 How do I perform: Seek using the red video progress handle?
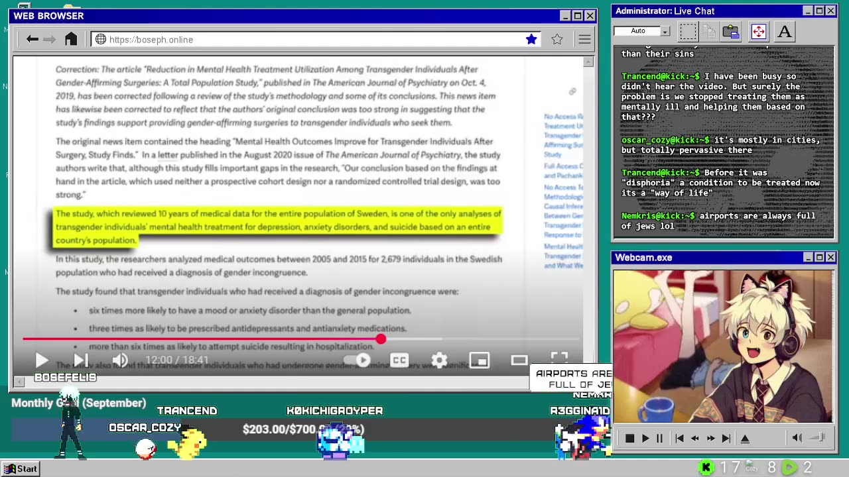click(x=381, y=339)
